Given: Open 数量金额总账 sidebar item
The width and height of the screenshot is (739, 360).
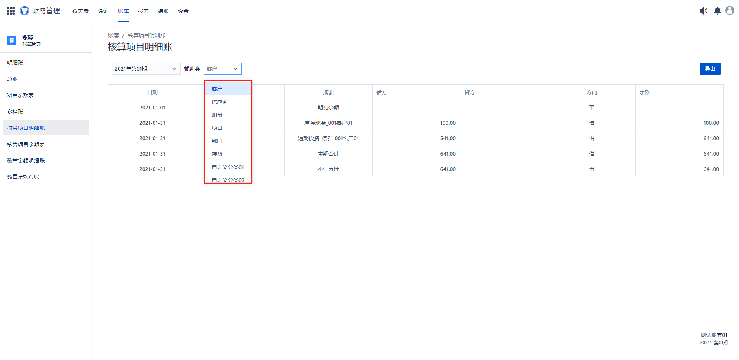Looking at the screenshot, I should [23, 177].
